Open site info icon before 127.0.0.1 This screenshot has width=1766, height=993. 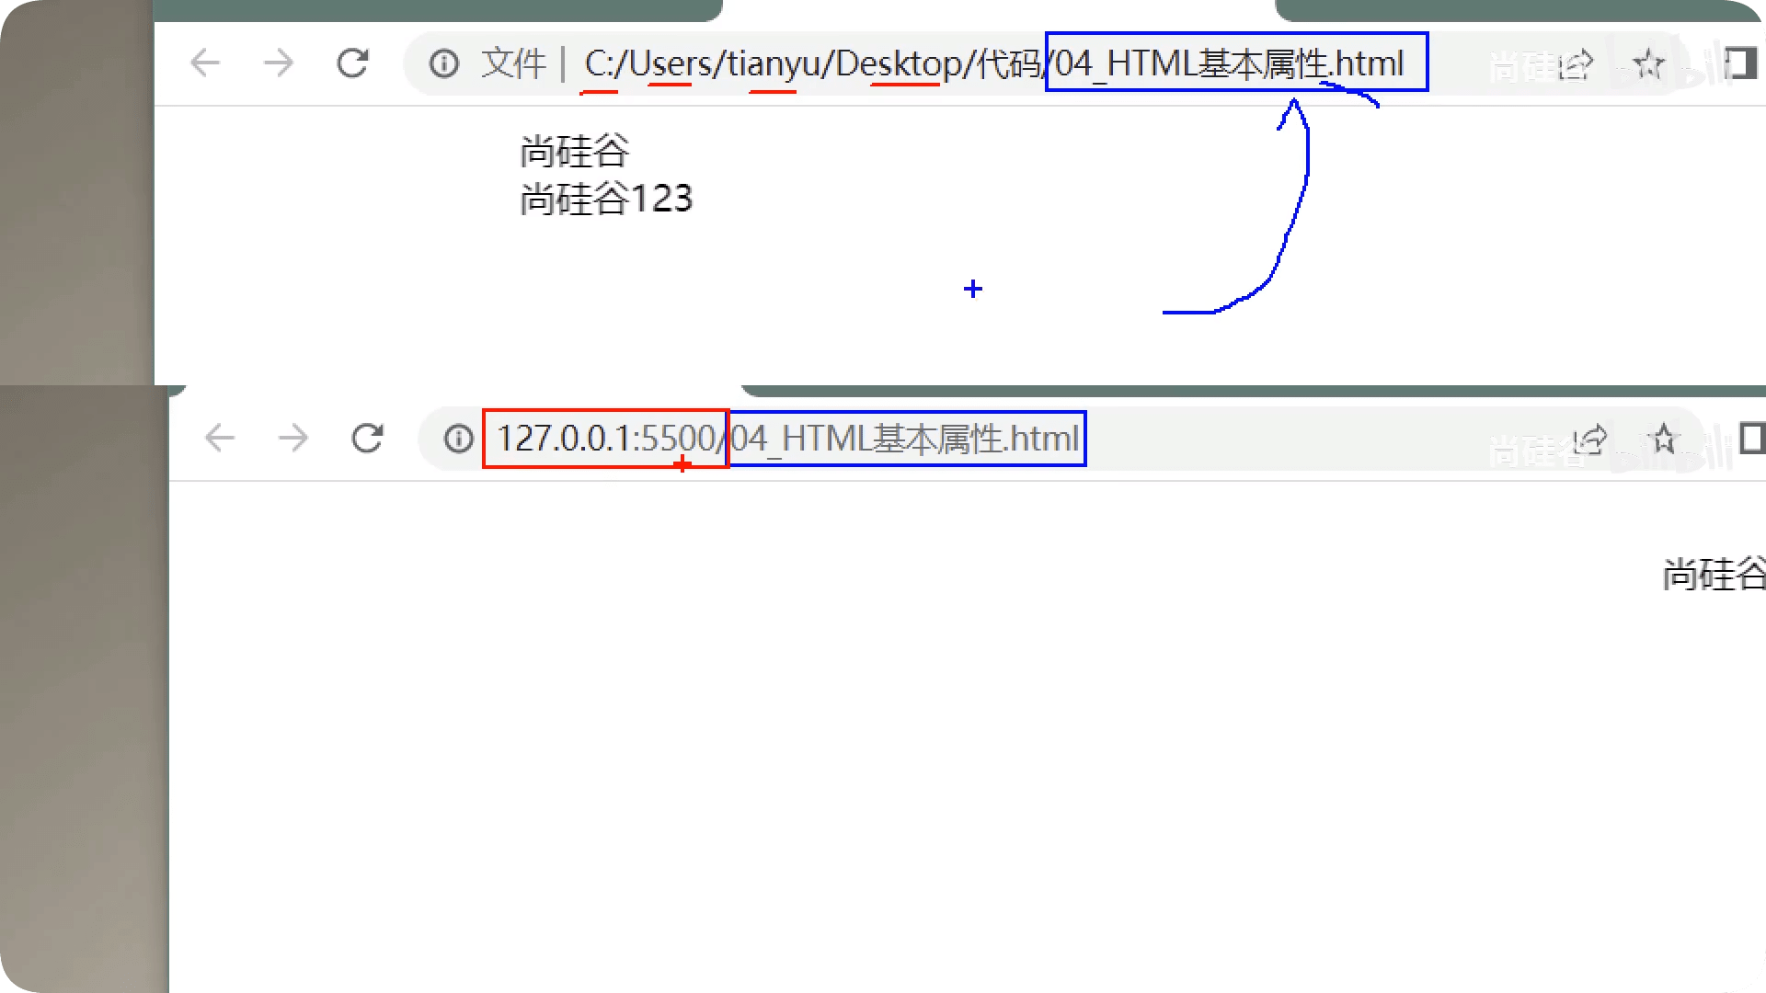coord(458,439)
